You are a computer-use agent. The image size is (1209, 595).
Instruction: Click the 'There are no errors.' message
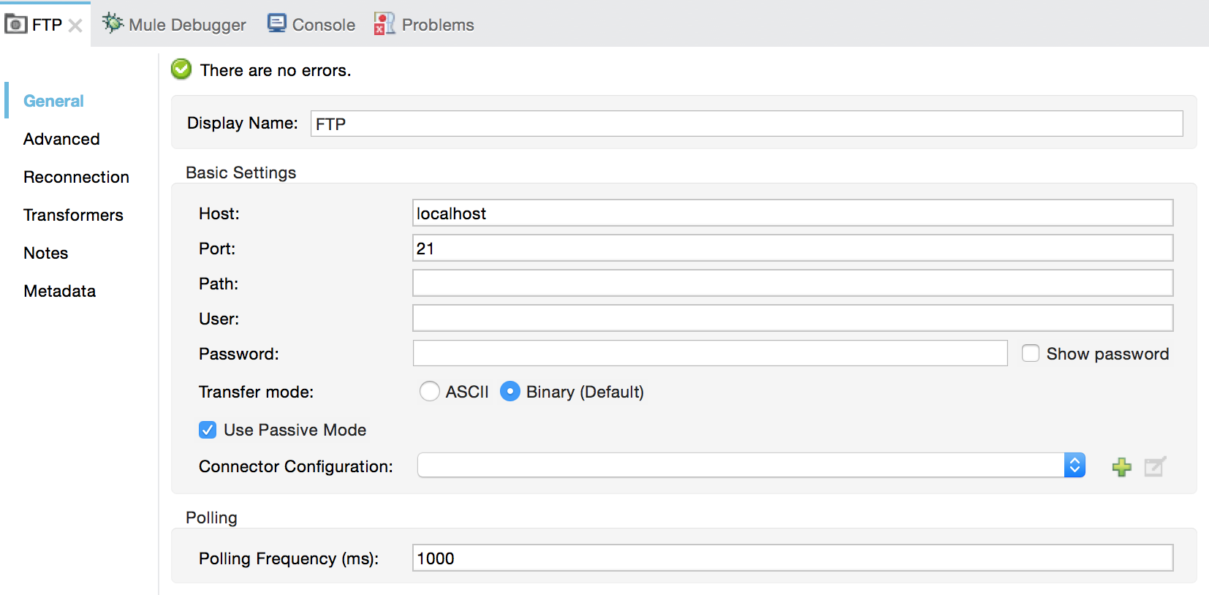click(x=276, y=70)
